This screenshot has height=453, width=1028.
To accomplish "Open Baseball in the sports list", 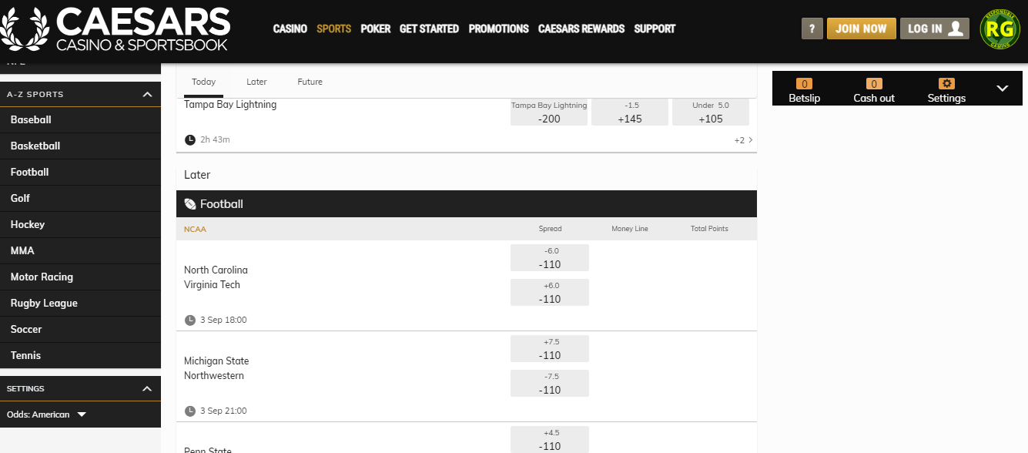I will click(x=80, y=120).
